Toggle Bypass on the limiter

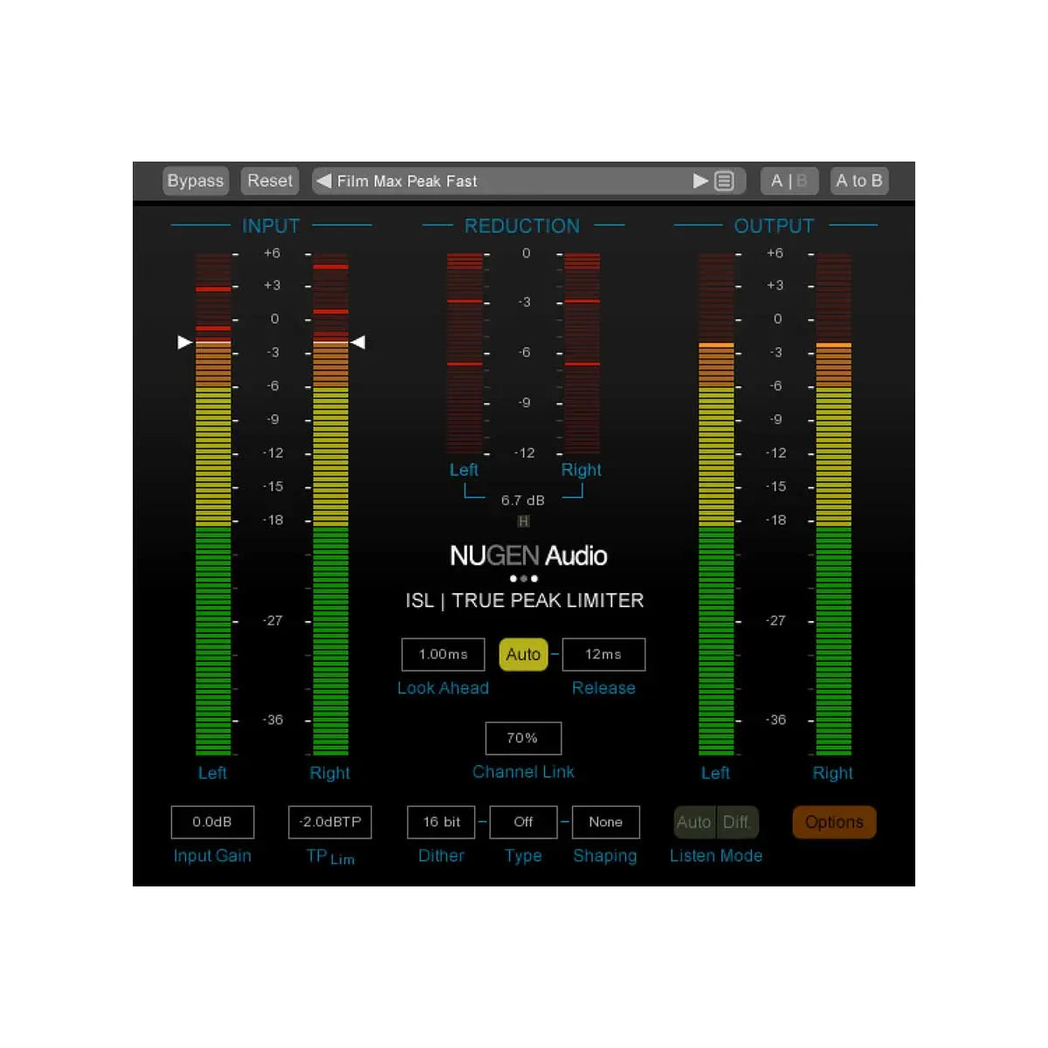click(195, 181)
